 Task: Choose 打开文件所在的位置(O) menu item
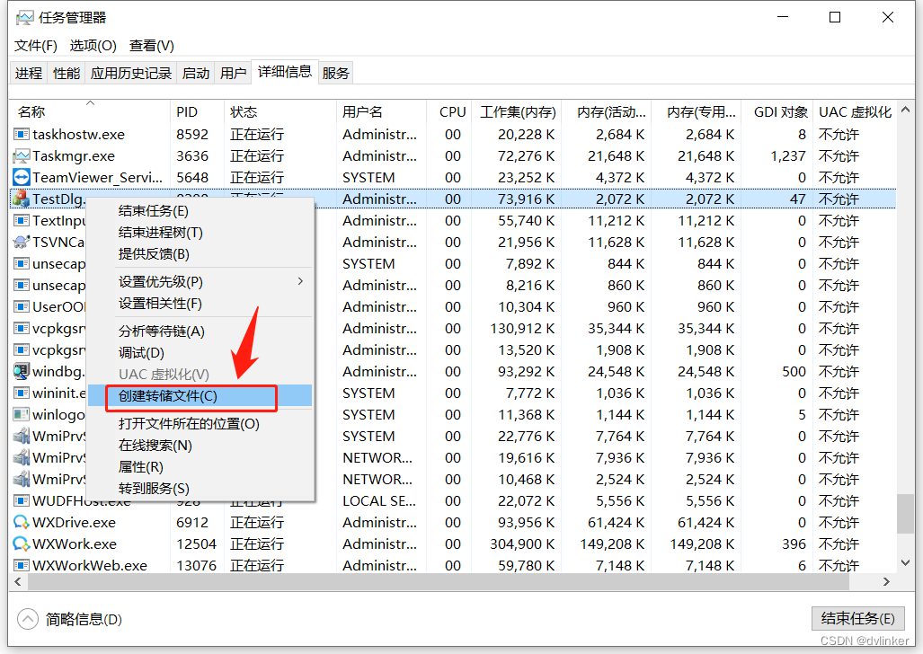(x=200, y=424)
